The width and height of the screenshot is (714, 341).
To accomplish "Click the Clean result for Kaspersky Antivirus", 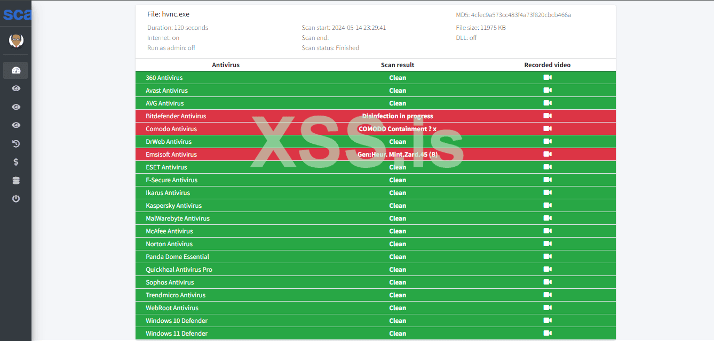I will [398, 206].
